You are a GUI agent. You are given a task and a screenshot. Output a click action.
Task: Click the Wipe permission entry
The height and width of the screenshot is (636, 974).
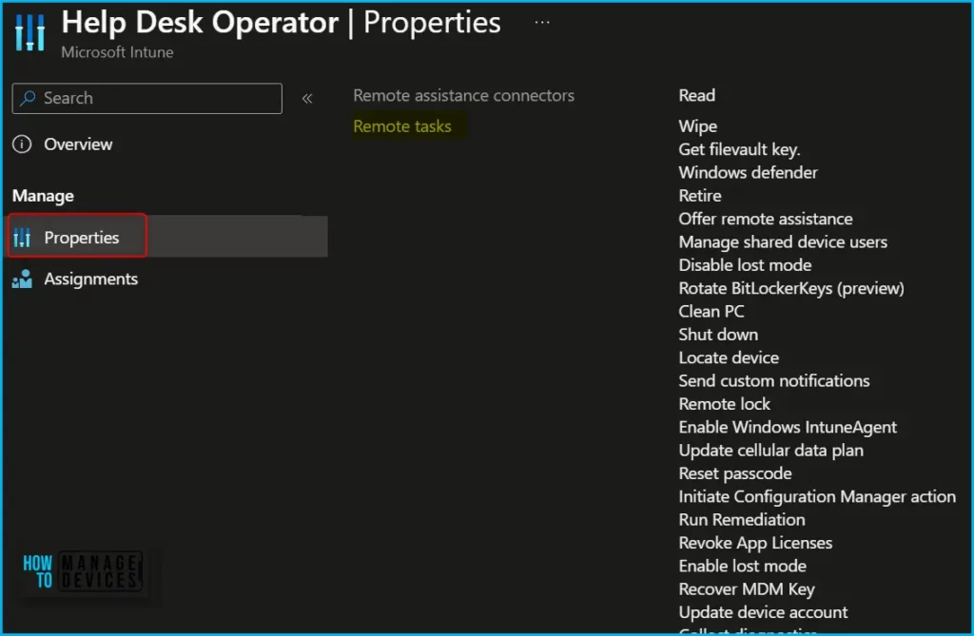click(697, 126)
